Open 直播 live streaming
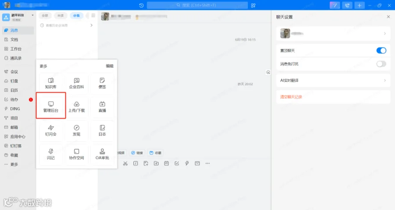 coord(102,107)
